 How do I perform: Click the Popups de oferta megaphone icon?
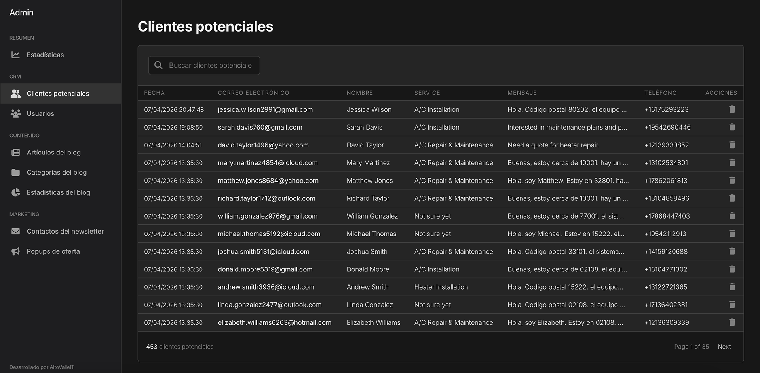[x=16, y=251]
